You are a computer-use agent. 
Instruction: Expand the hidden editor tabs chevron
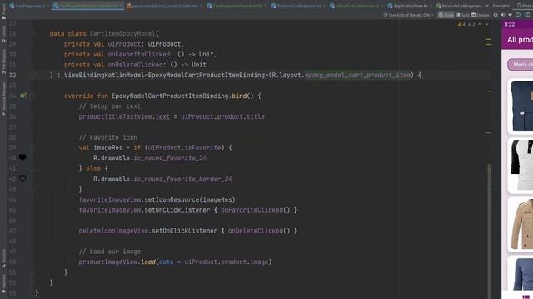(486, 6)
